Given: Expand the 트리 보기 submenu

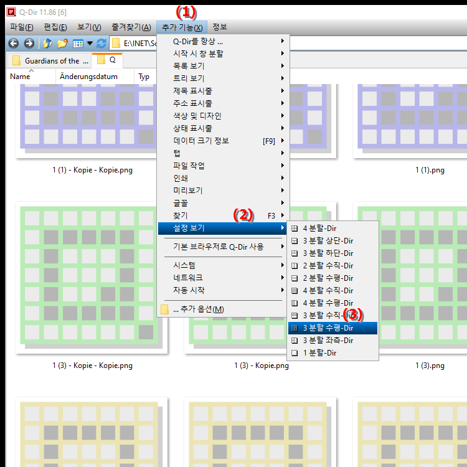Looking at the screenshot, I should [x=223, y=78].
